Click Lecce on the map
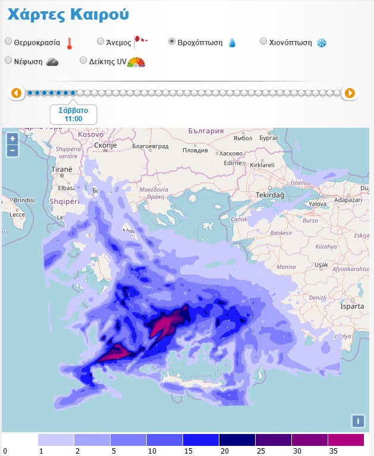 coord(17,215)
